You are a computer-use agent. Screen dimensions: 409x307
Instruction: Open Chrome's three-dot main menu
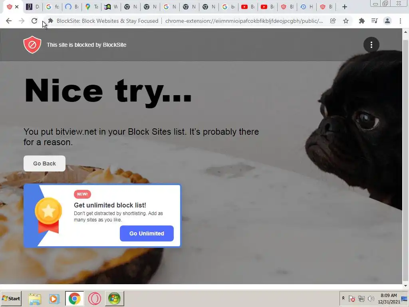click(x=400, y=21)
